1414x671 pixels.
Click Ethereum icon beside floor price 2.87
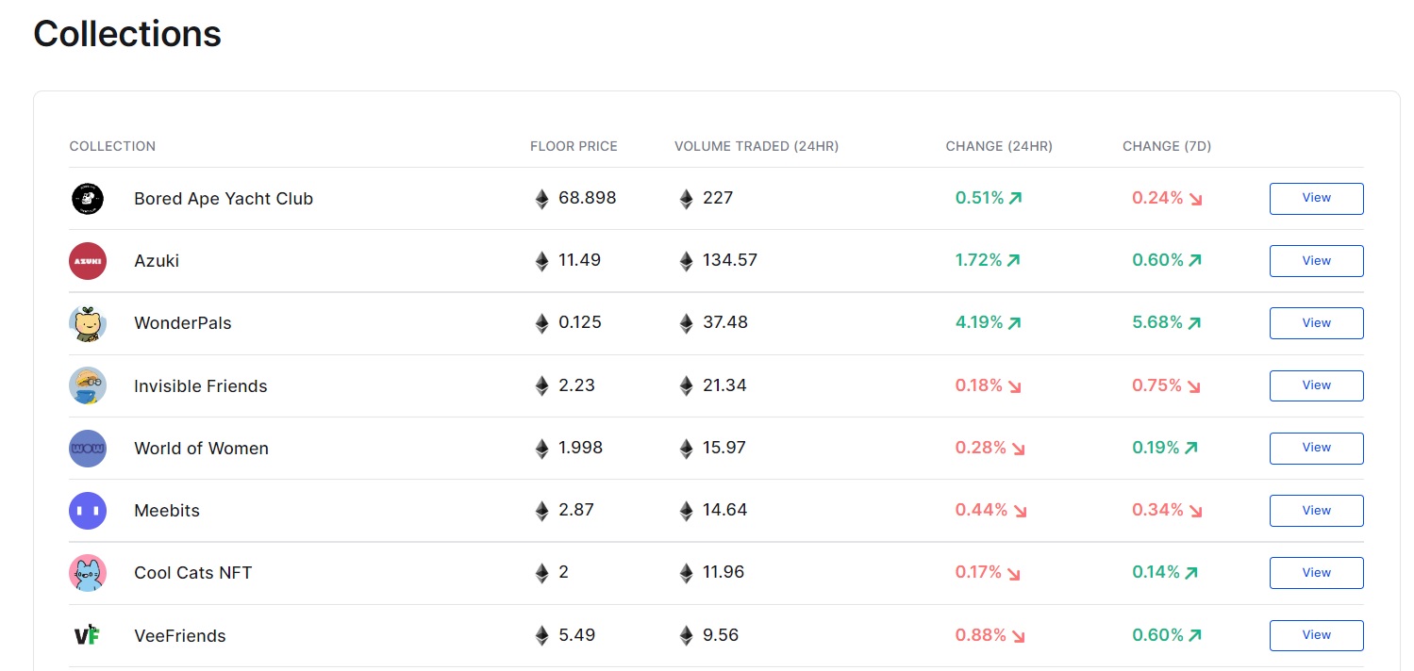pos(541,511)
